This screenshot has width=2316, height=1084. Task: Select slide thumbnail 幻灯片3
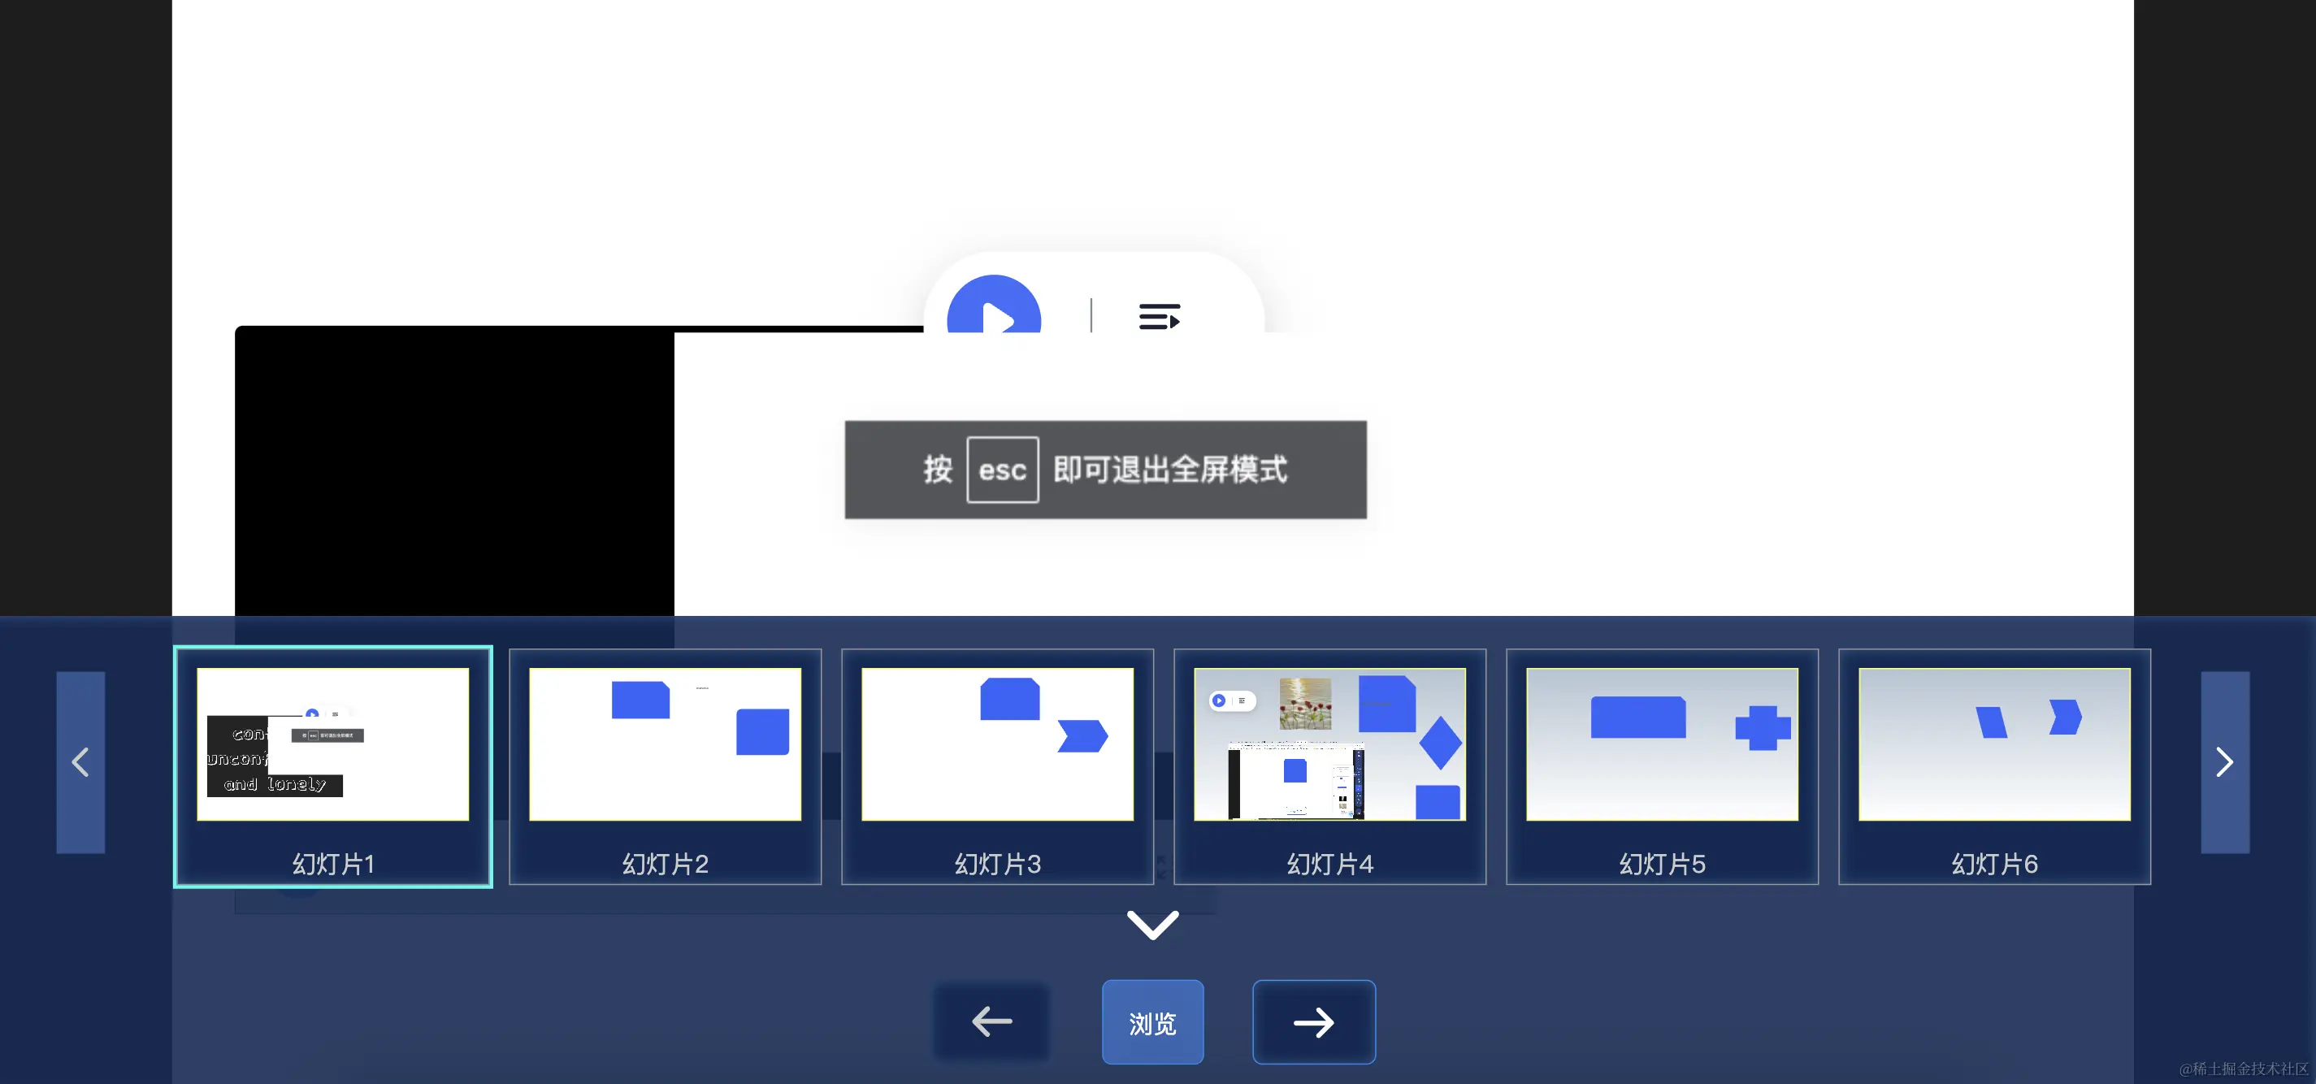(x=997, y=767)
